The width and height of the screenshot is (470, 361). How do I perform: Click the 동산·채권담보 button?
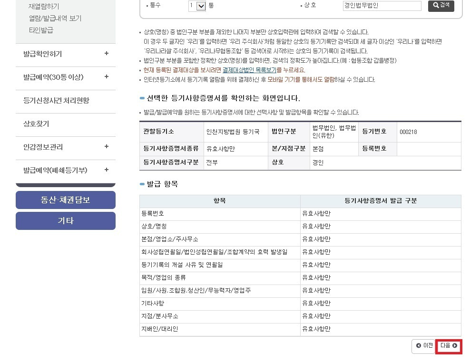(x=66, y=200)
